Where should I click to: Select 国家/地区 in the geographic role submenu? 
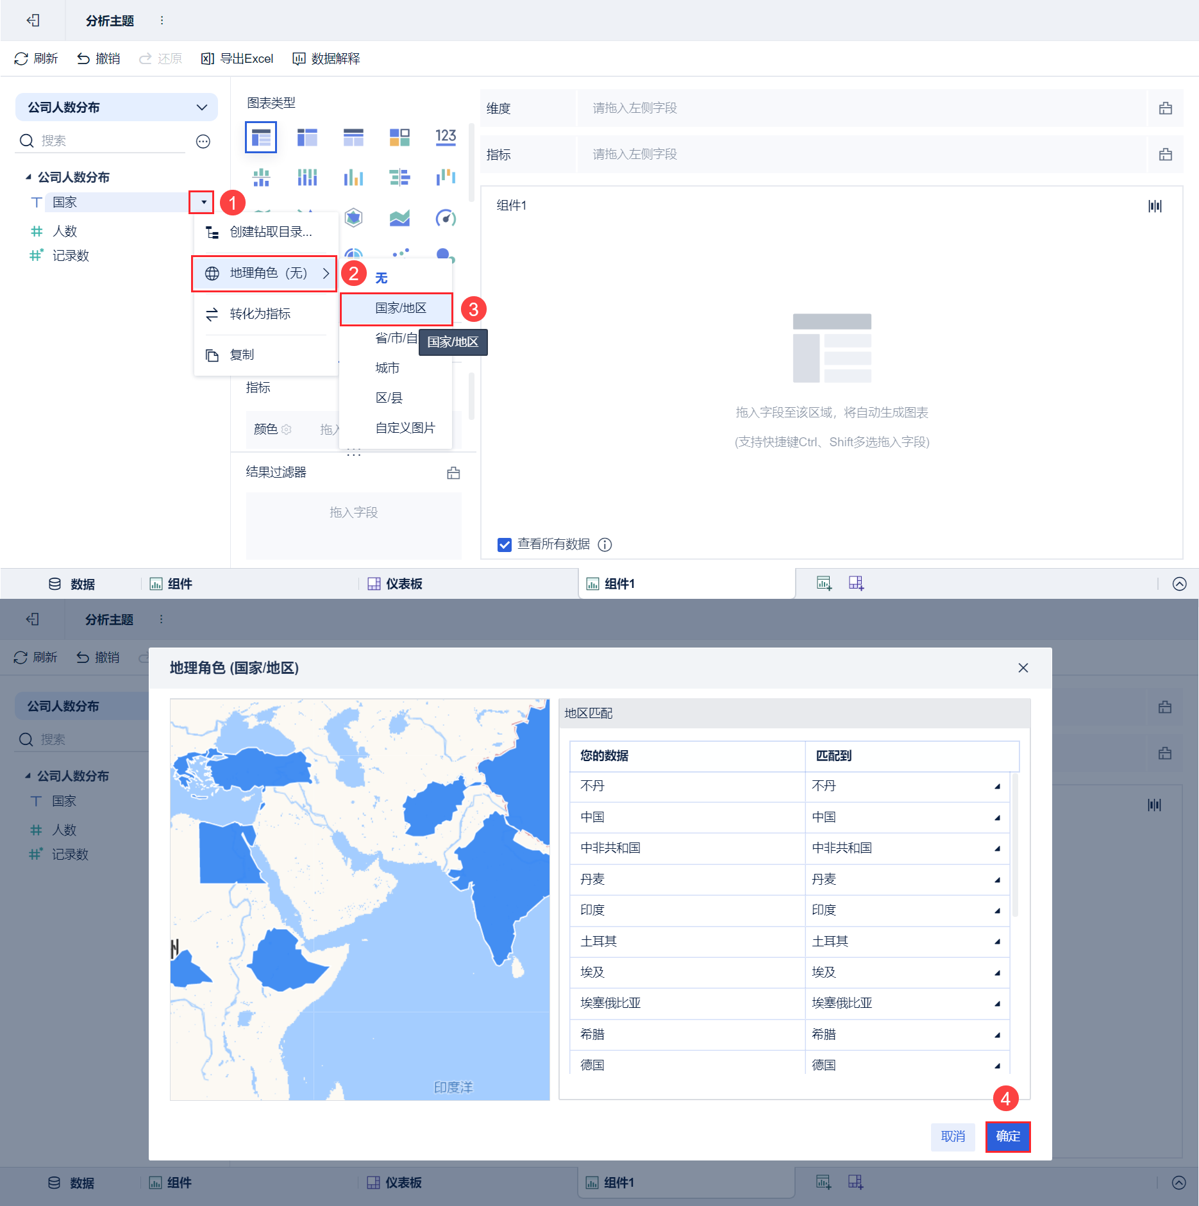pyautogui.click(x=396, y=308)
